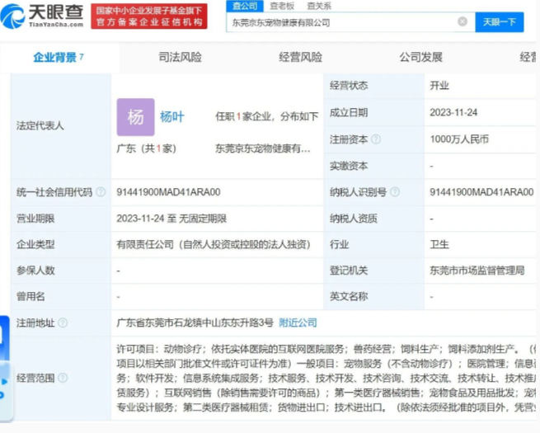540x433 pixels.
Task: Click the 开业 business status value
Action: (439, 86)
